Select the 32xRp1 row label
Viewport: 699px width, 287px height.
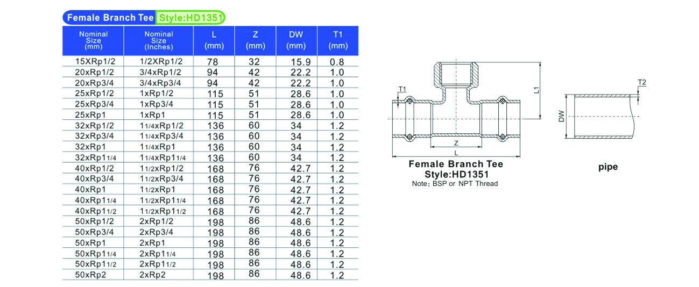click(x=91, y=146)
